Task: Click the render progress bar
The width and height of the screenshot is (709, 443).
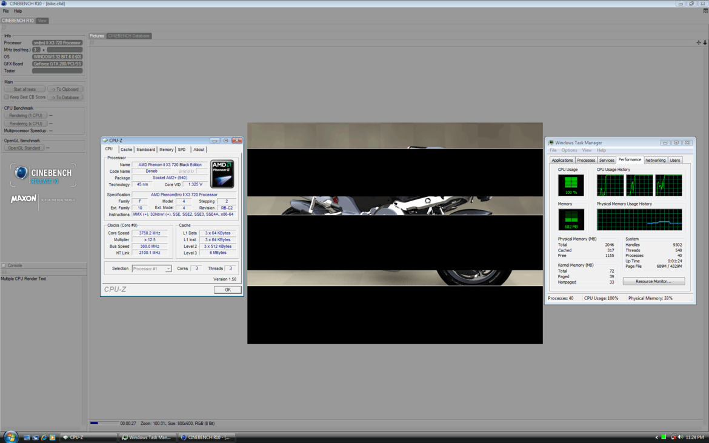Action: (104, 424)
